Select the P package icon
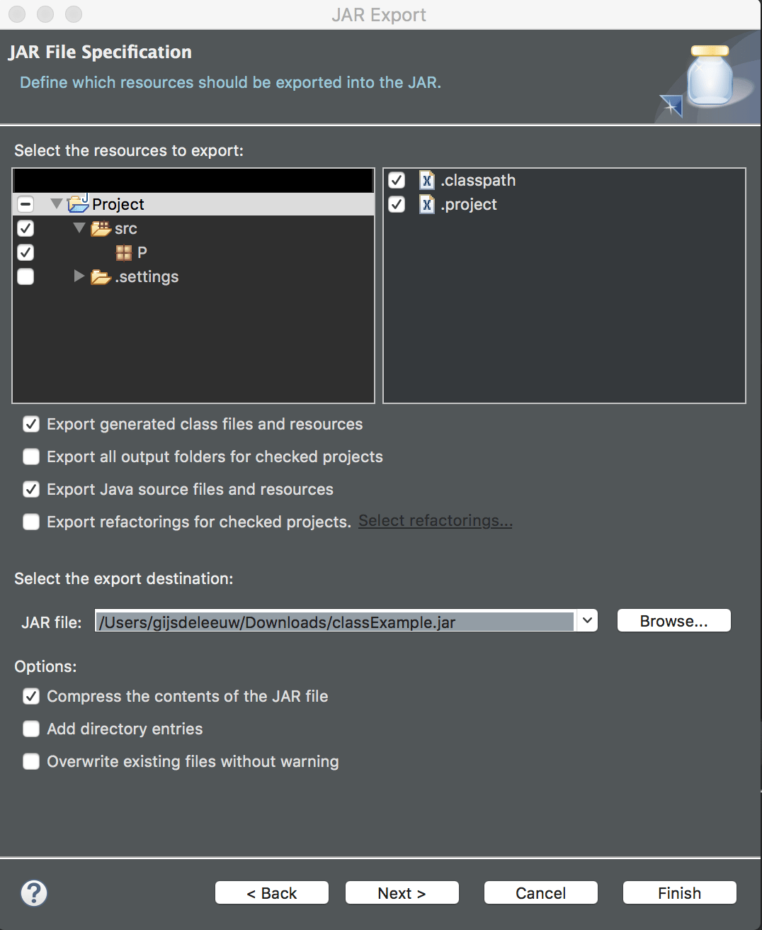The width and height of the screenshot is (762, 930). pos(124,252)
